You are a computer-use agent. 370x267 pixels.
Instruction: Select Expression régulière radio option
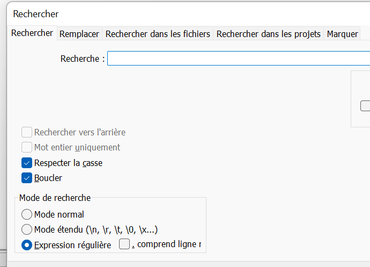(x=27, y=245)
